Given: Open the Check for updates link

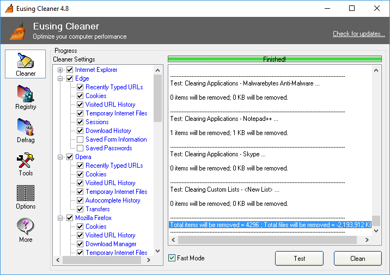Looking at the screenshot, I should coord(358,34).
